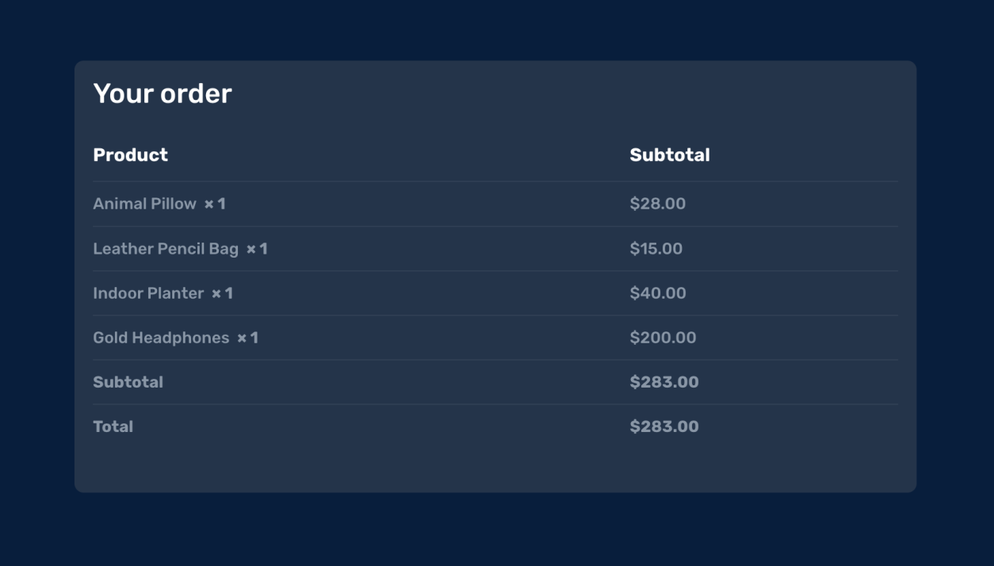994x566 pixels.
Task: Click the "Your order" heading
Action: point(162,94)
